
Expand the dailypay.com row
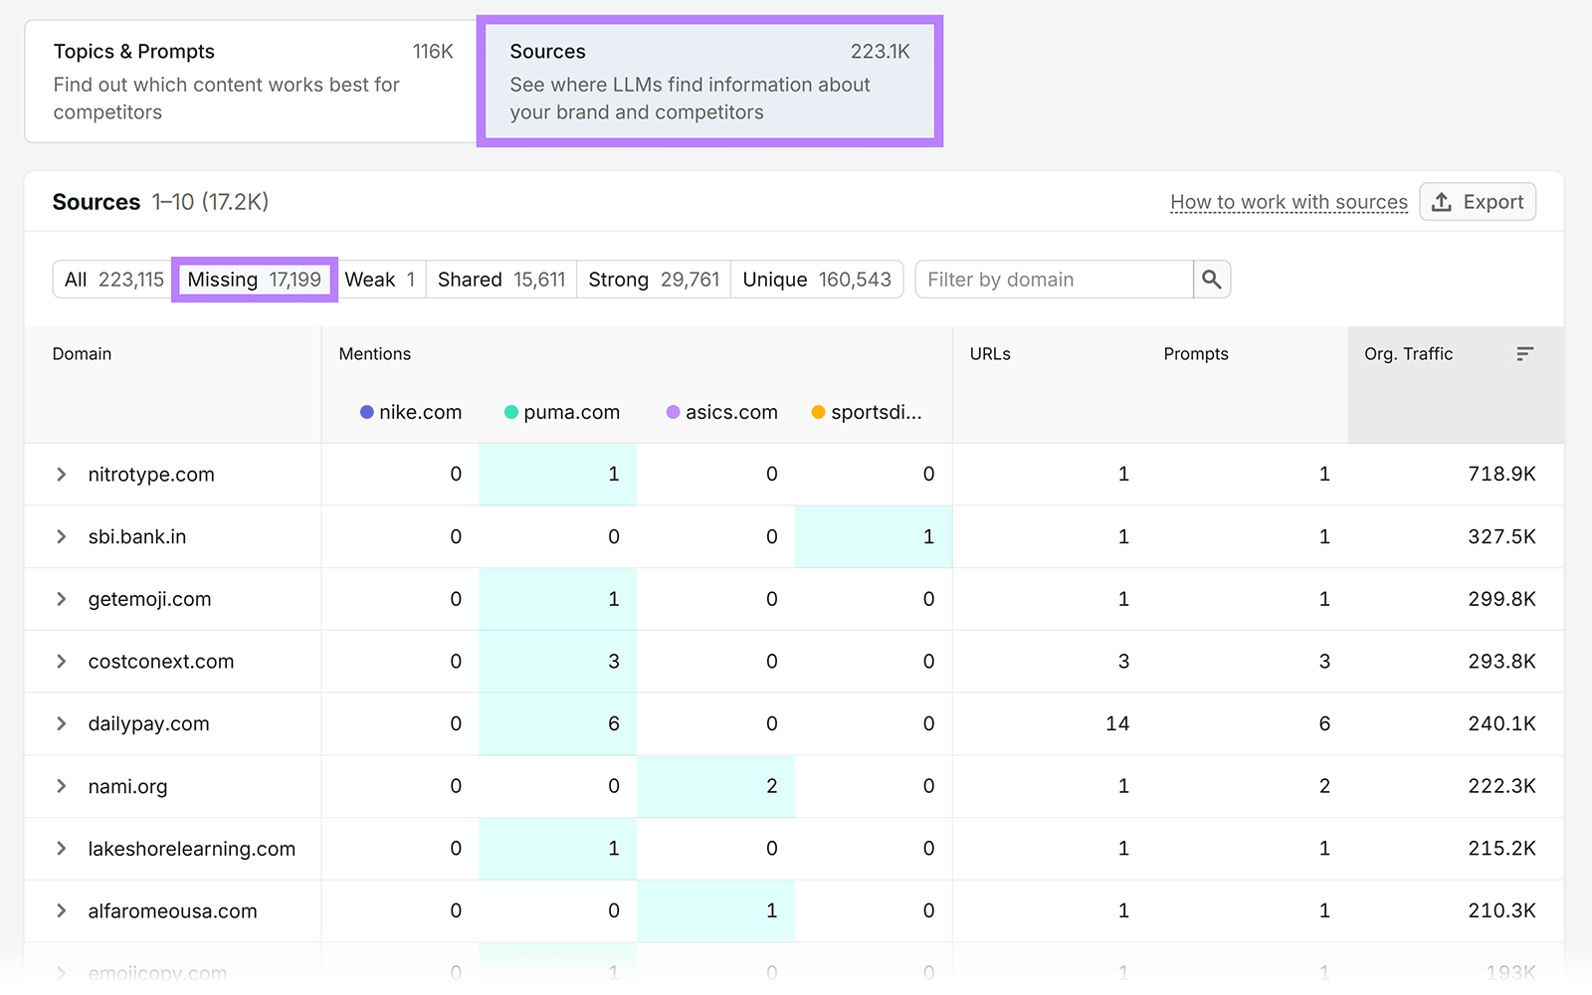pos(62,724)
